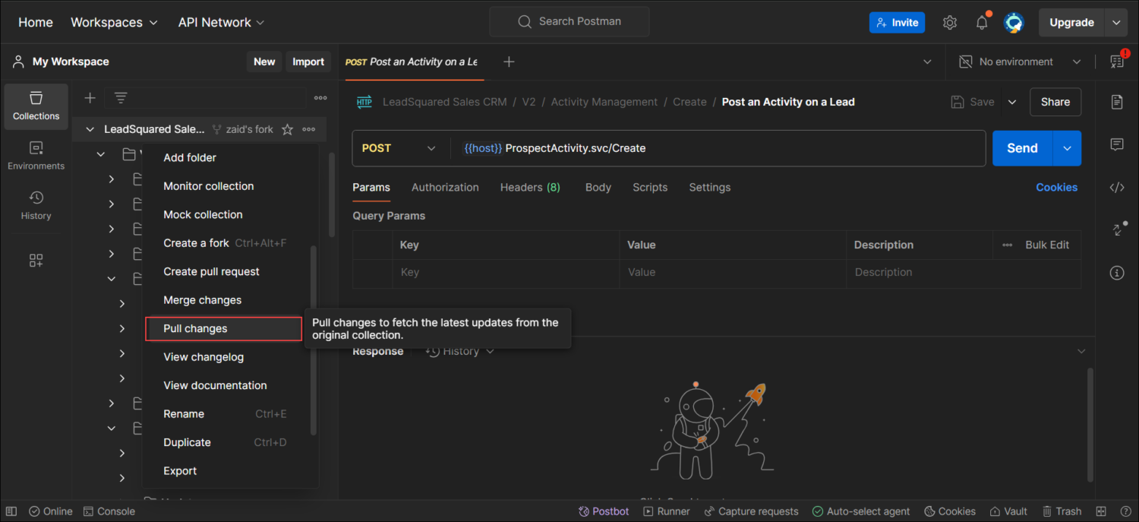Select Pull changes from the context menu
The height and width of the screenshot is (522, 1139).
223,328
